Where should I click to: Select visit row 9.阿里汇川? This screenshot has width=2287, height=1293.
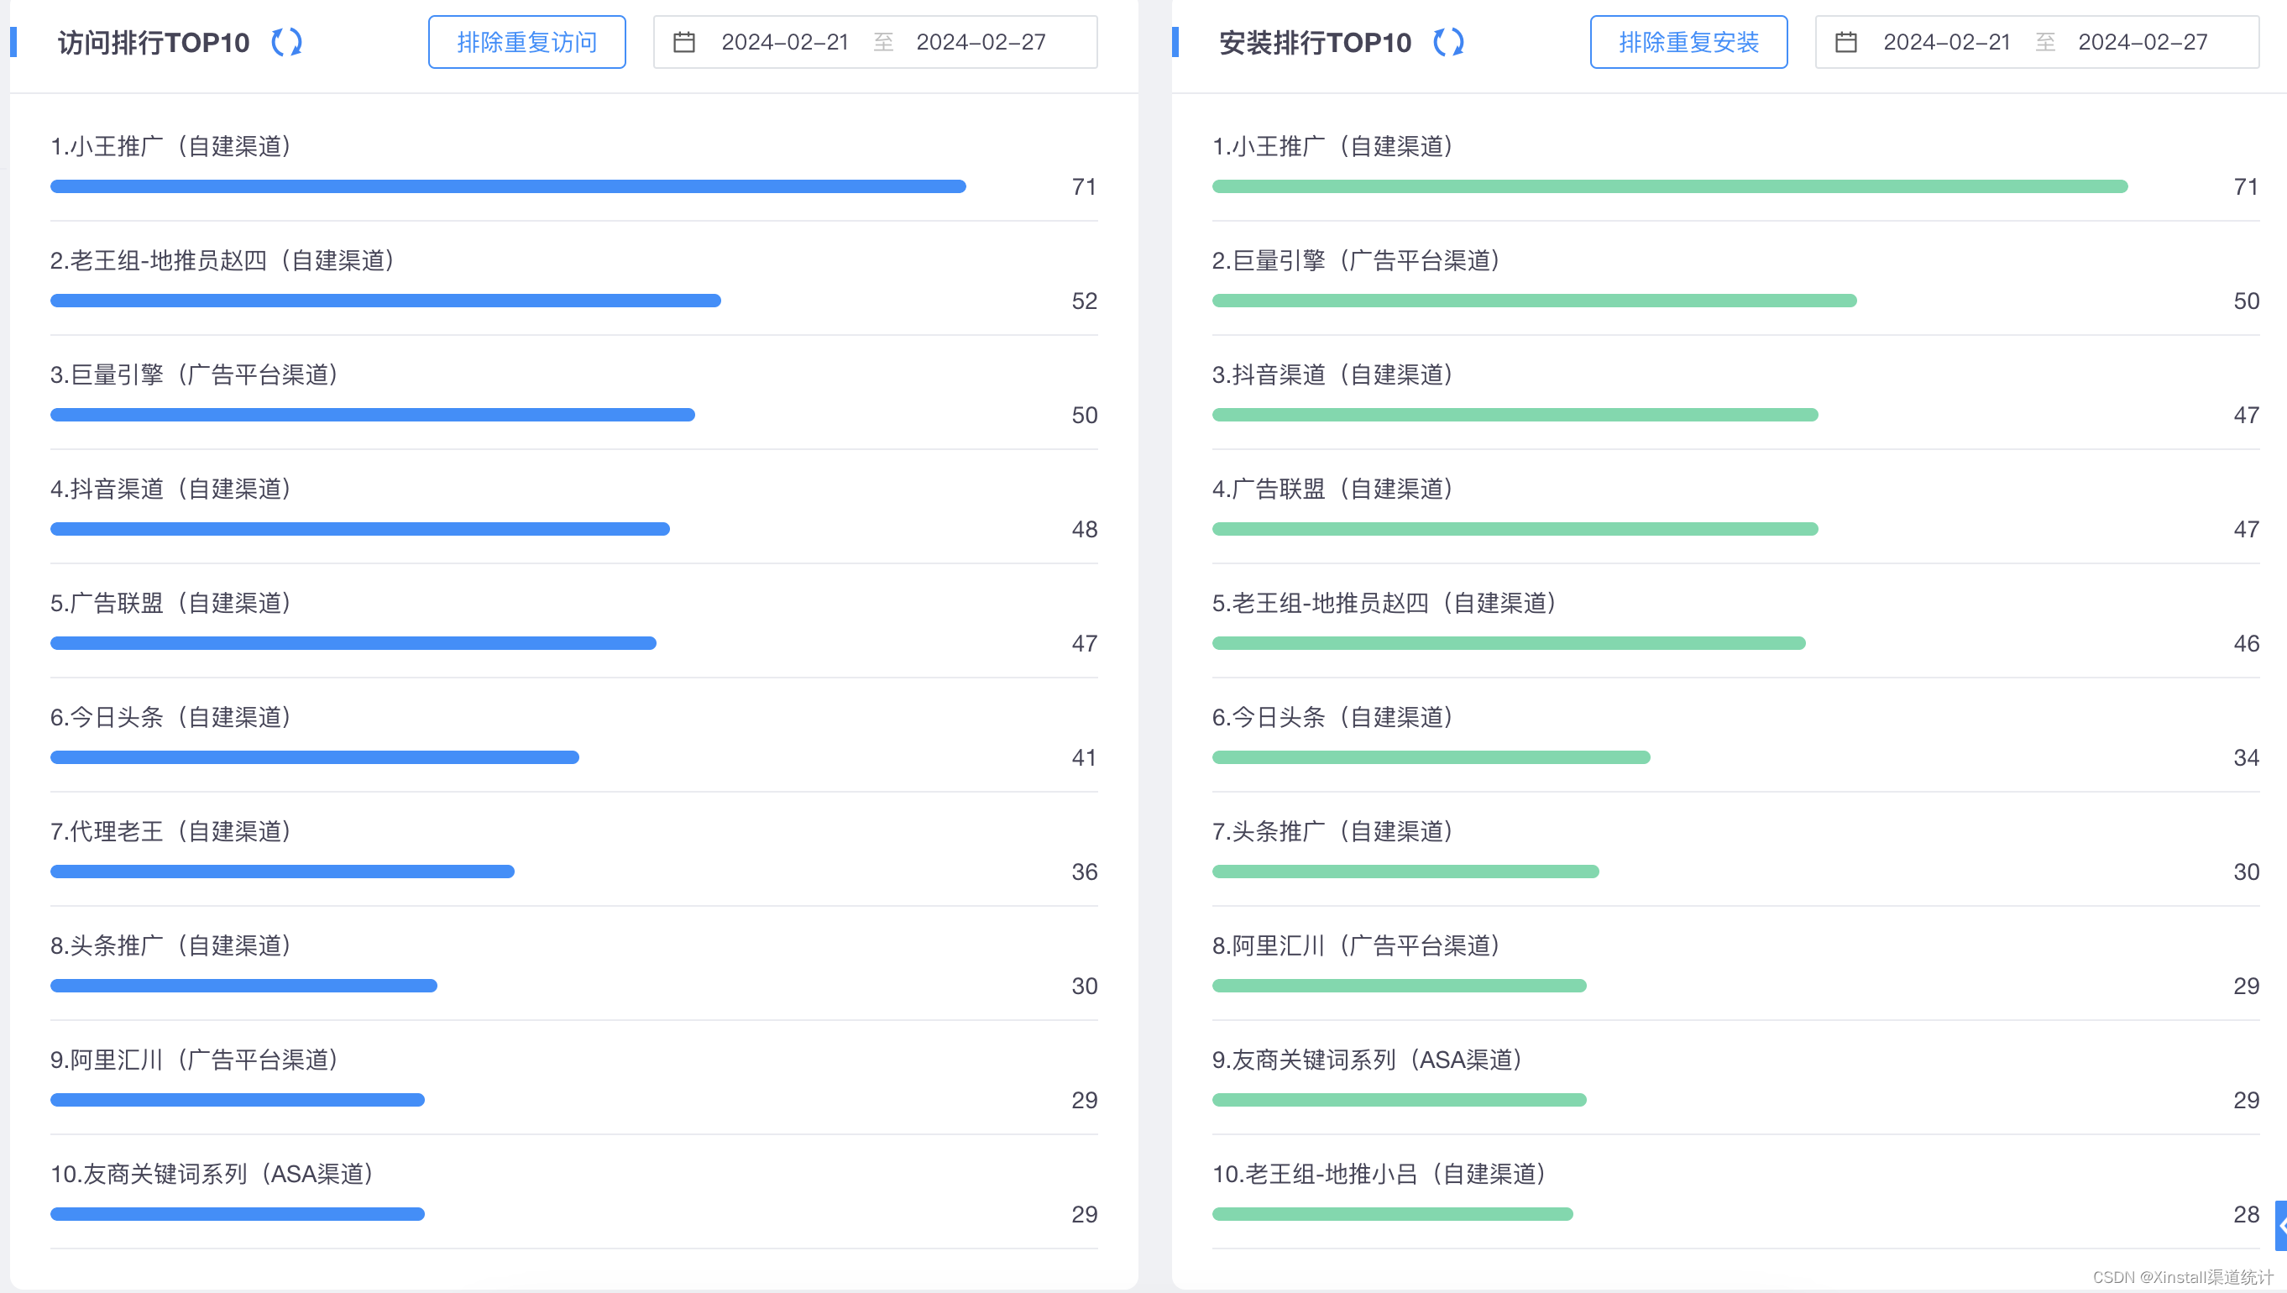(573, 1078)
